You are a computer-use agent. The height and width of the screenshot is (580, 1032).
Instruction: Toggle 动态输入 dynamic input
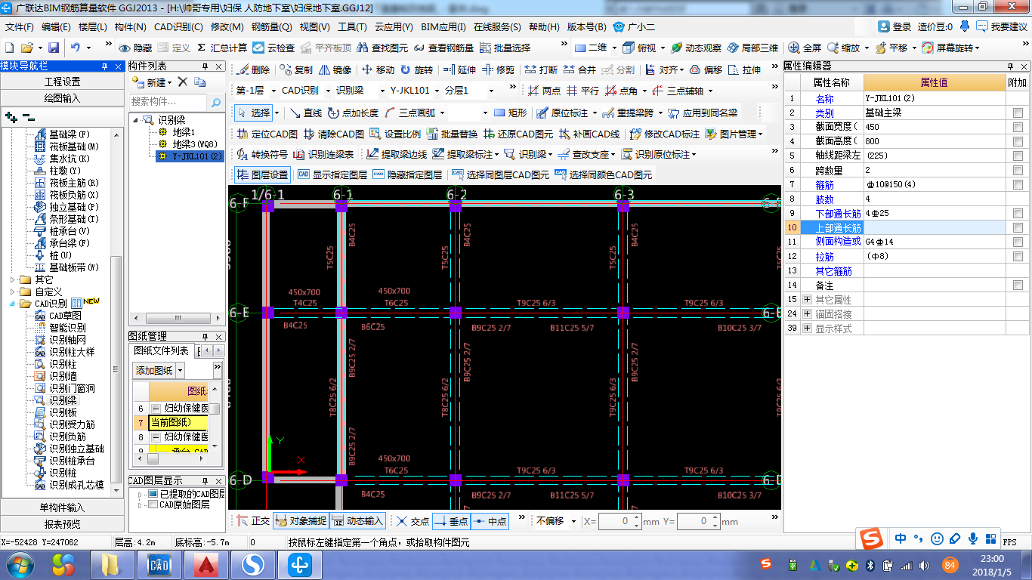(x=358, y=521)
